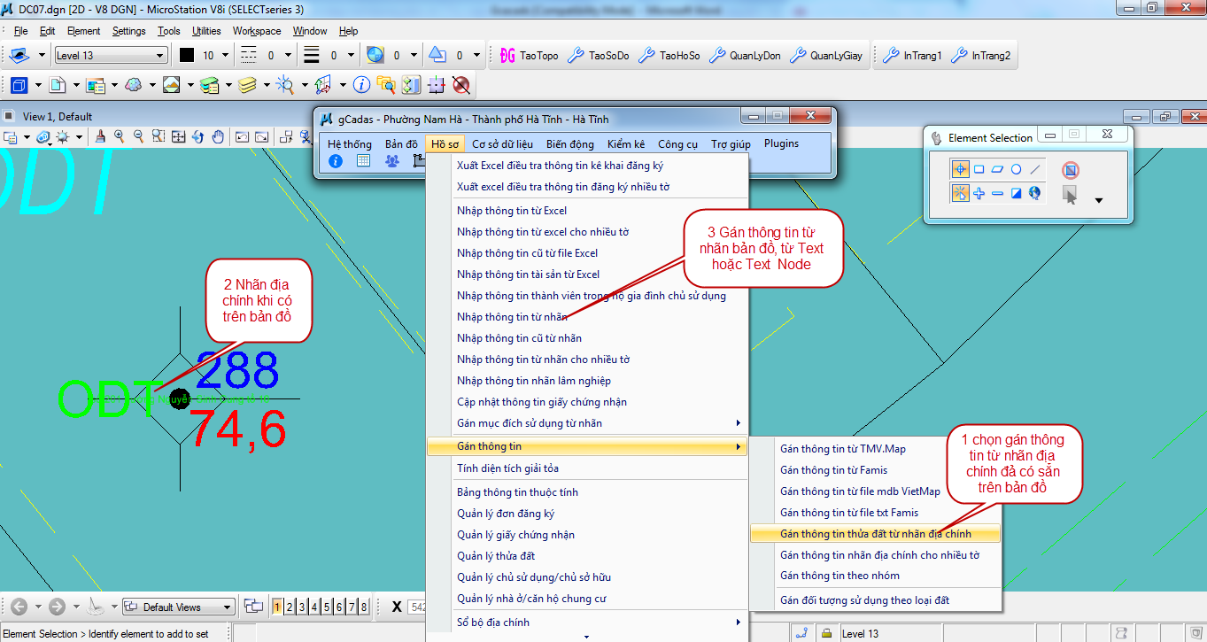Click the black active color swatch
Screen dimensions: 1207x642
coord(187,56)
